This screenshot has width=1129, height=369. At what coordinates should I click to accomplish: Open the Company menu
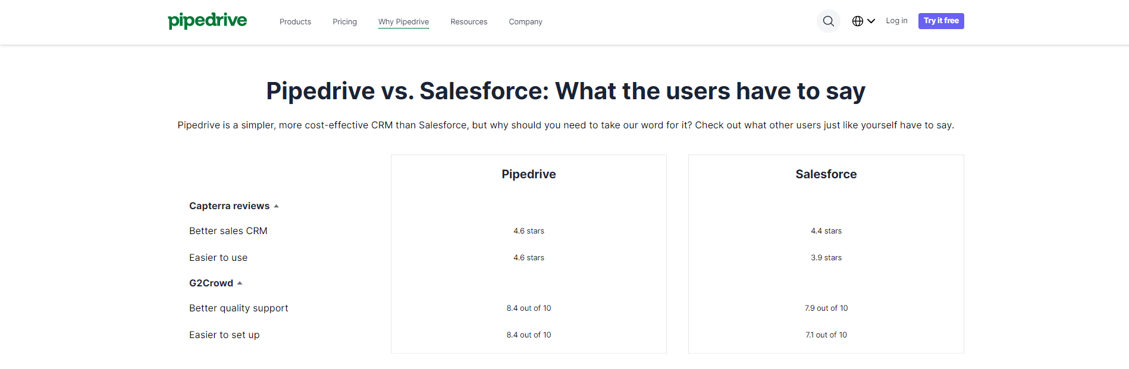525,22
